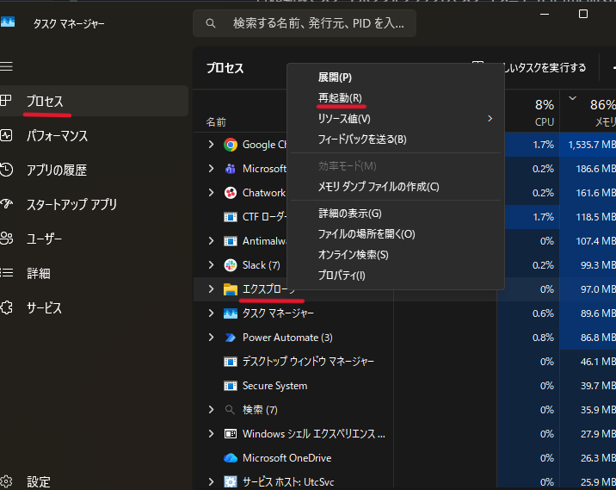Click the Power Automate process icon
Screen dimensions: 616x490
coord(231,338)
